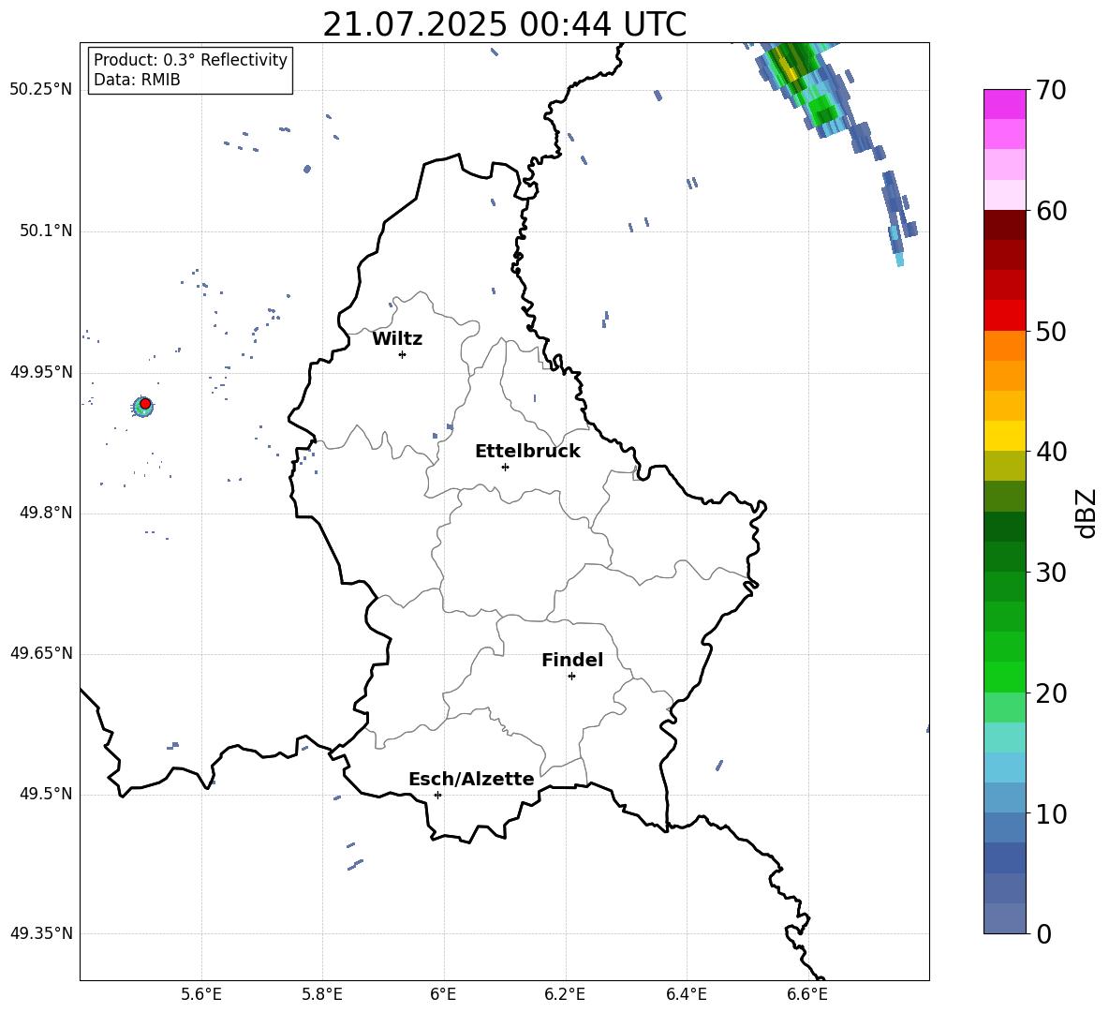
Task: Click the colorbar tick value 10
Action: tap(1052, 813)
